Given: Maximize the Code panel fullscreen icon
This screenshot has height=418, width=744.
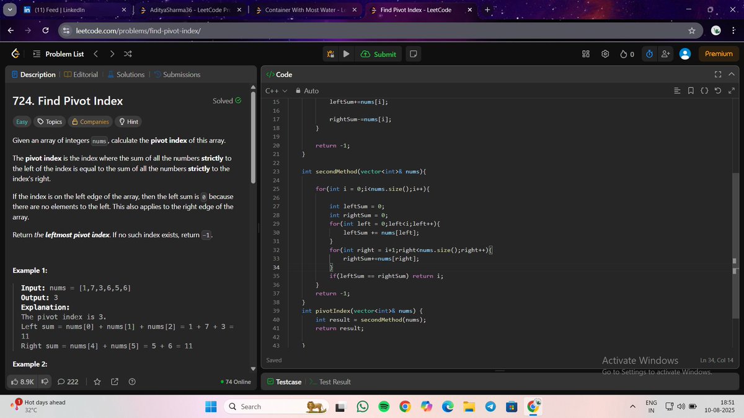Looking at the screenshot, I should pyautogui.click(x=718, y=74).
